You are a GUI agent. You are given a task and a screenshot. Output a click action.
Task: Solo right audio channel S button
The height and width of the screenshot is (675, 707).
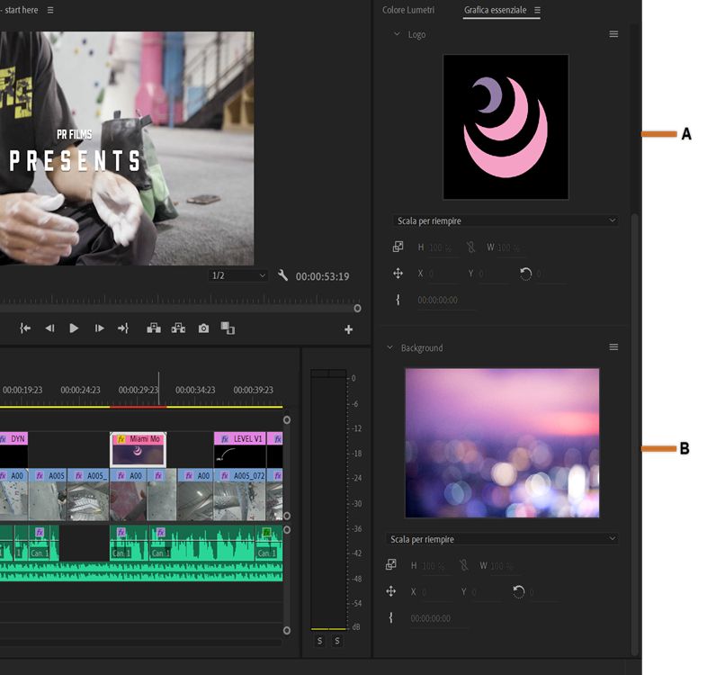(x=336, y=641)
